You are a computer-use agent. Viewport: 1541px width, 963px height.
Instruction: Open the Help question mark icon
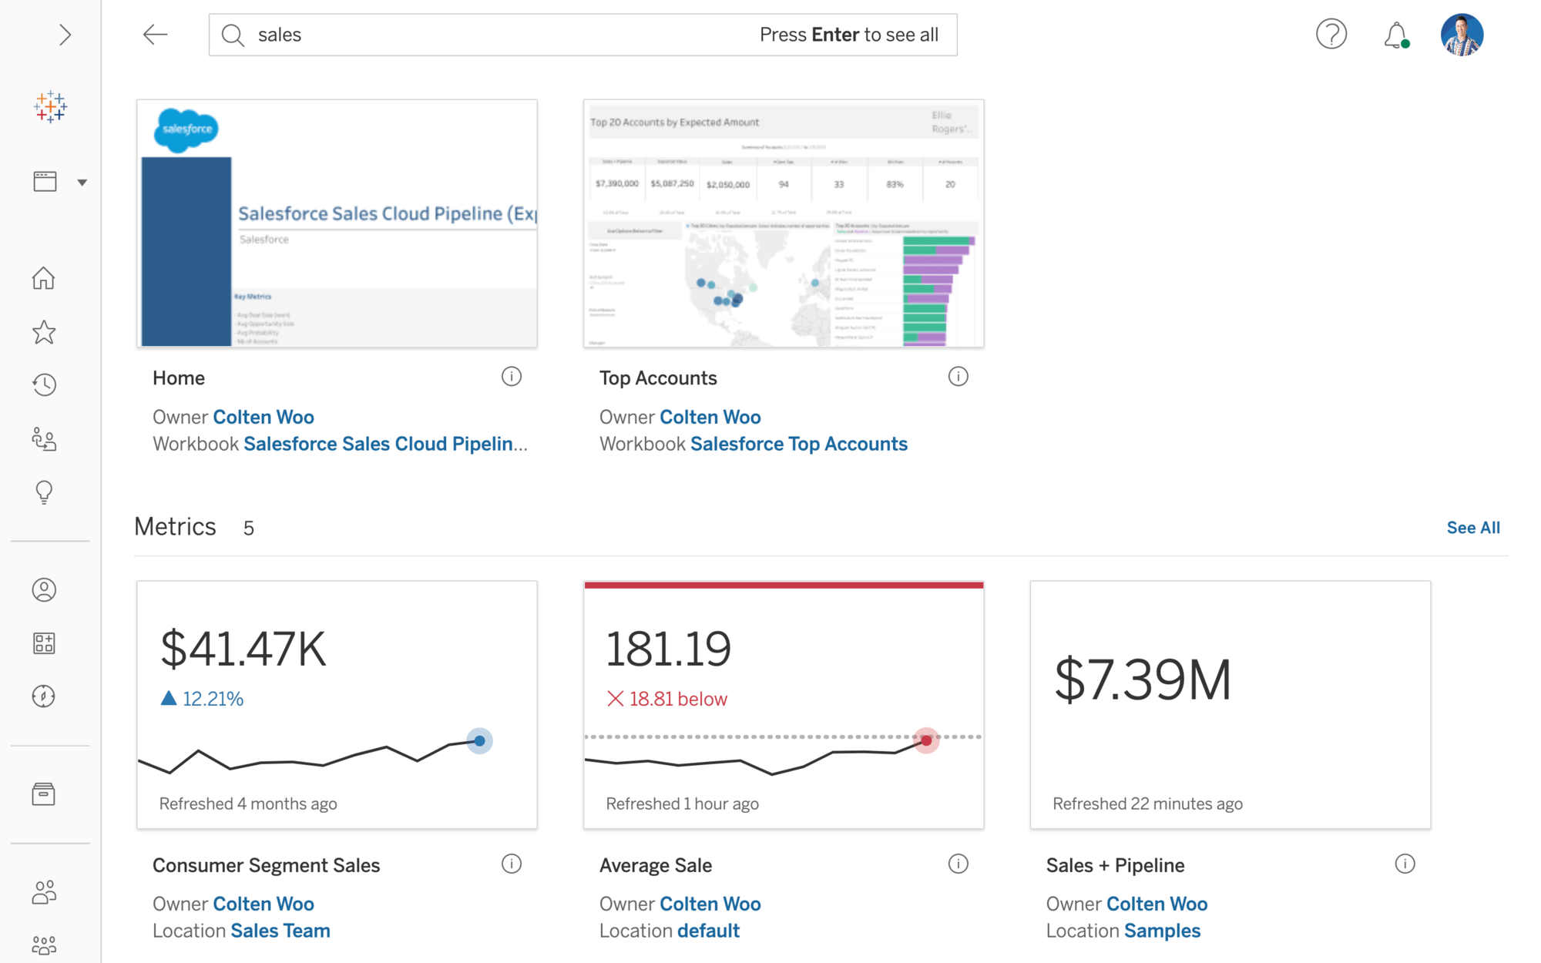point(1331,35)
